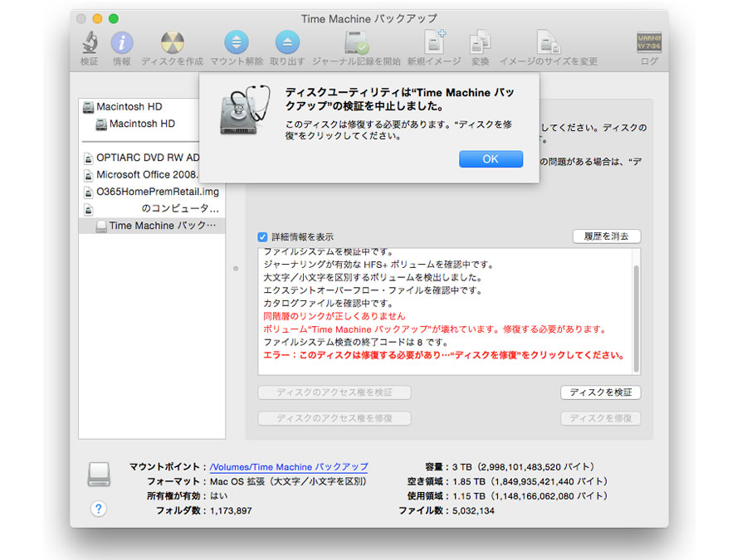Select Time Machine バック… volume in sidebar
The image size is (747, 560).
coord(152,226)
